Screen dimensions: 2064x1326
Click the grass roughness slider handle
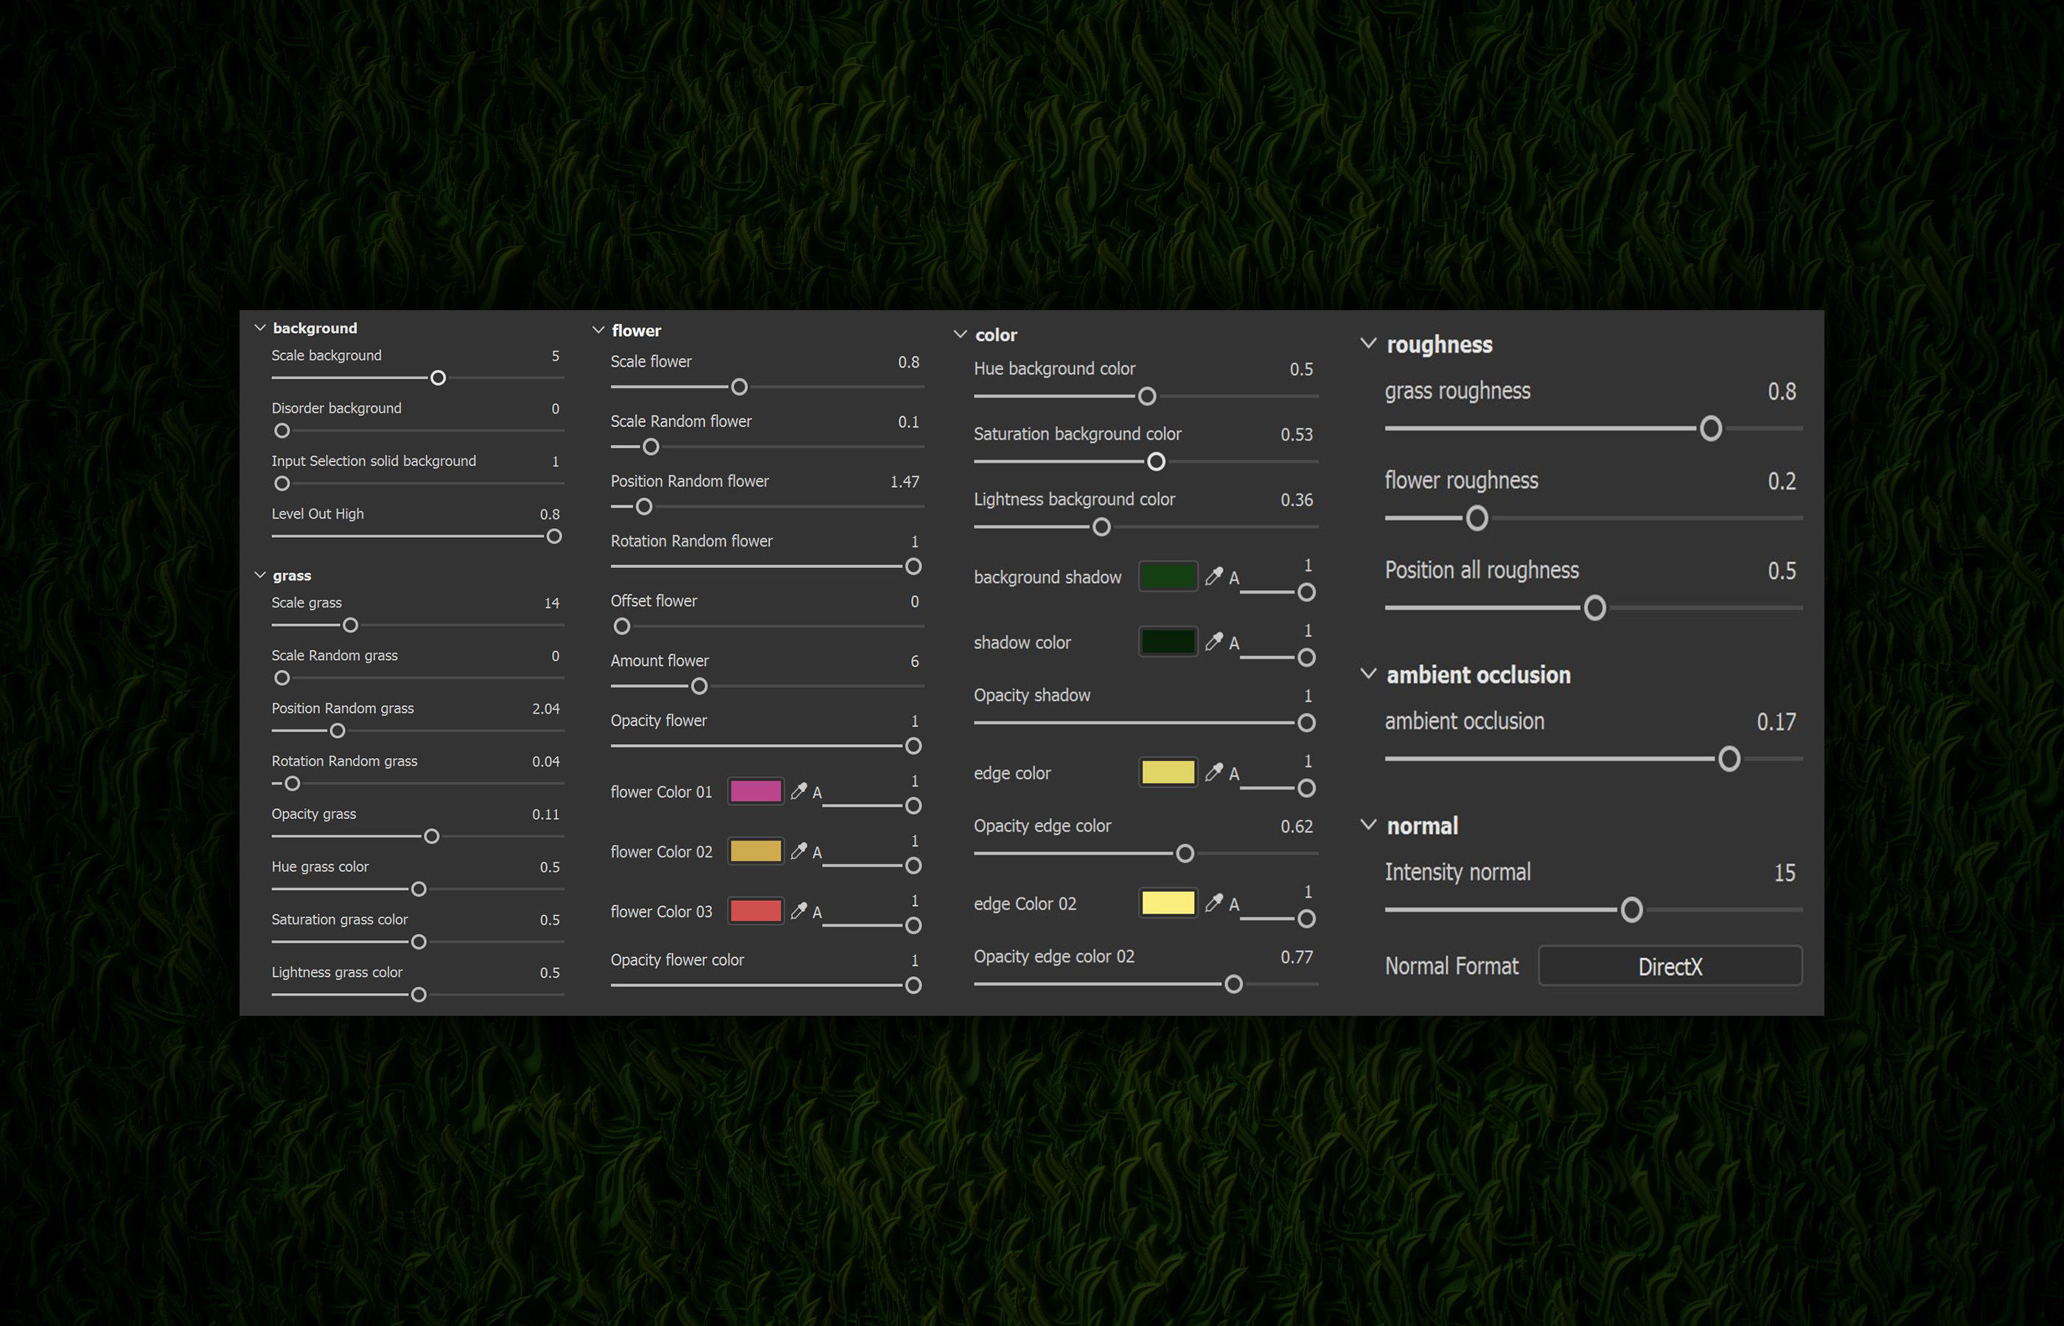[1711, 428]
